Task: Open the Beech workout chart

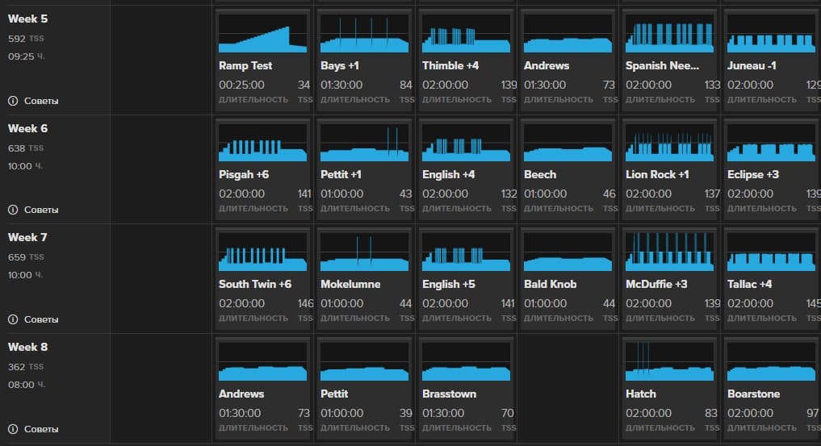Action: pyautogui.click(x=568, y=143)
